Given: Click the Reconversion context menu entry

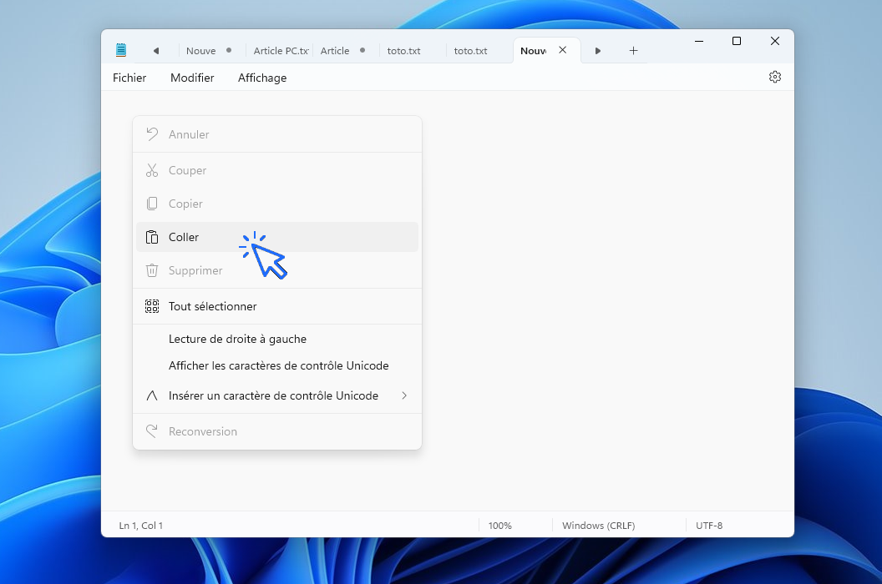Looking at the screenshot, I should coord(277,431).
